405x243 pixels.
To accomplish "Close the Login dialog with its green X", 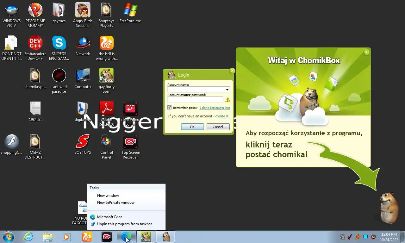I will pyautogui.click(x=232, y=71).
